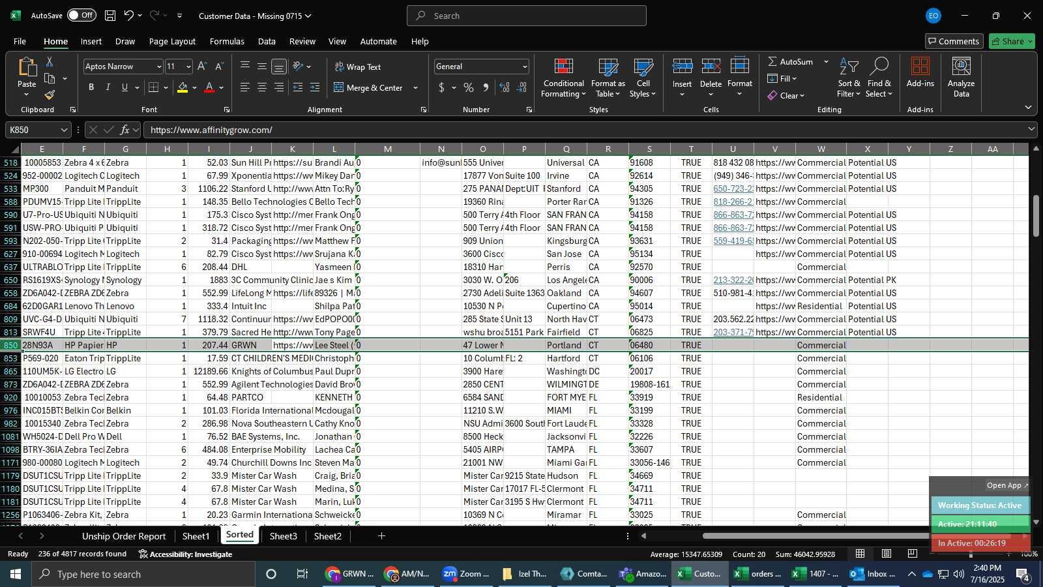Click the Search box in title bar
Viewport: 1043px width, 587px height.
527,16
